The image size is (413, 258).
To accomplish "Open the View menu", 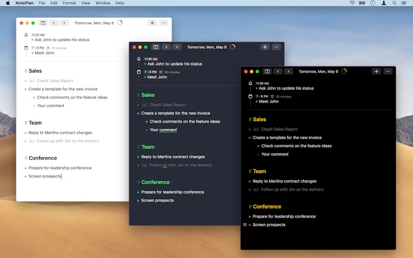I will (86, 3).
